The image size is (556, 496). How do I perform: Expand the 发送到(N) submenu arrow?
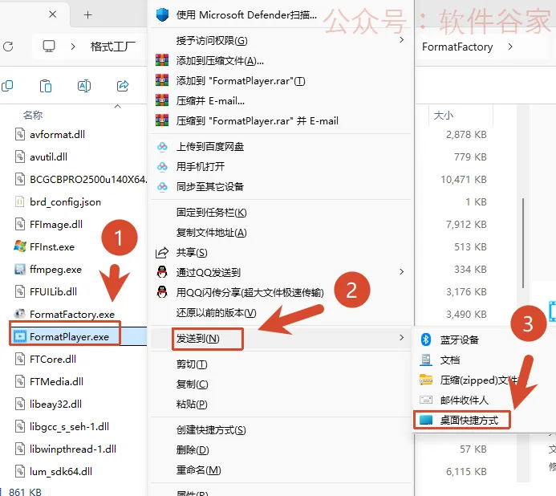coord(401,337)
